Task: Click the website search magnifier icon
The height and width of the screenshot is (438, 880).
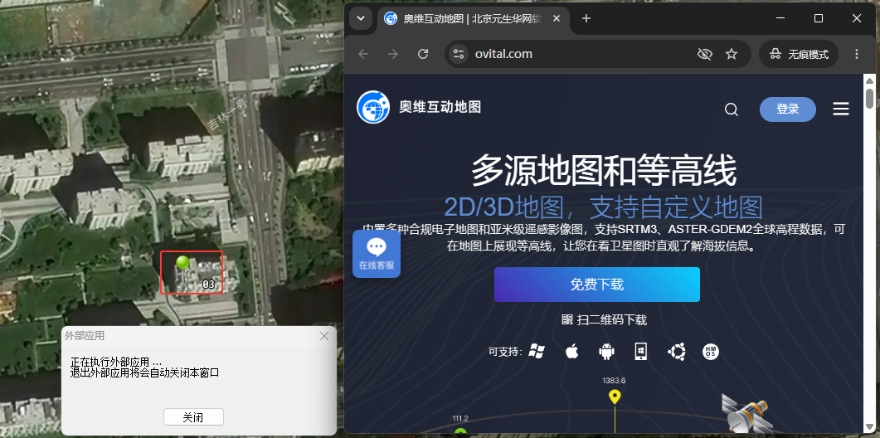Action: [x=731, y=109]
